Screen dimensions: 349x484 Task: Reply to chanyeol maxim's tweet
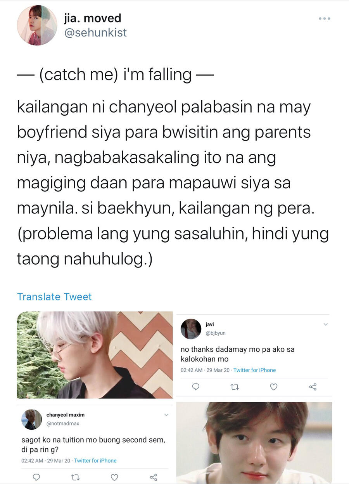36,477
